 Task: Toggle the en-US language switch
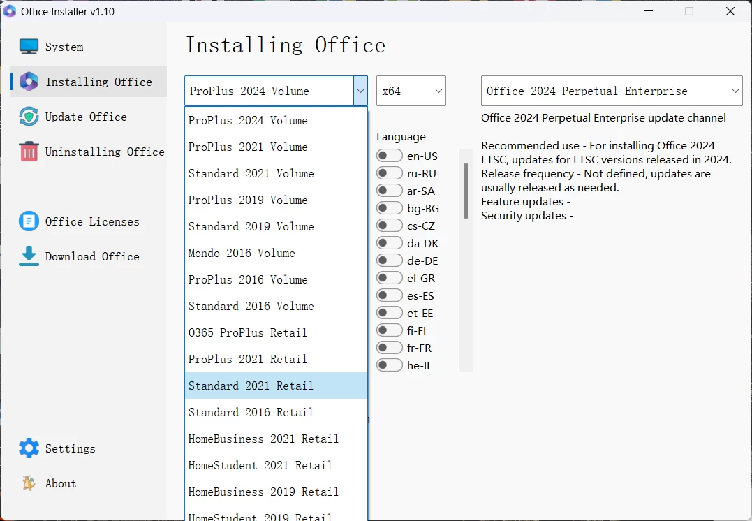pos(389,156)
